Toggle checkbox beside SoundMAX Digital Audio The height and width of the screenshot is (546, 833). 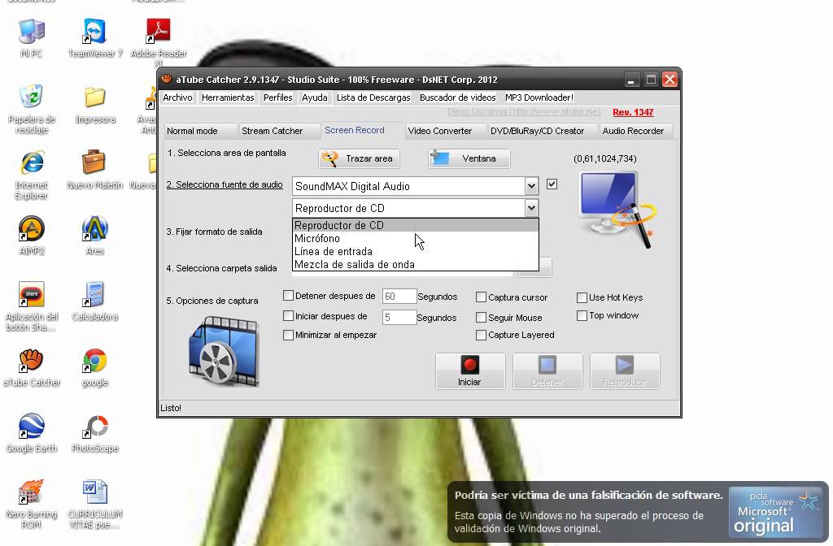[x=552, y=184]
